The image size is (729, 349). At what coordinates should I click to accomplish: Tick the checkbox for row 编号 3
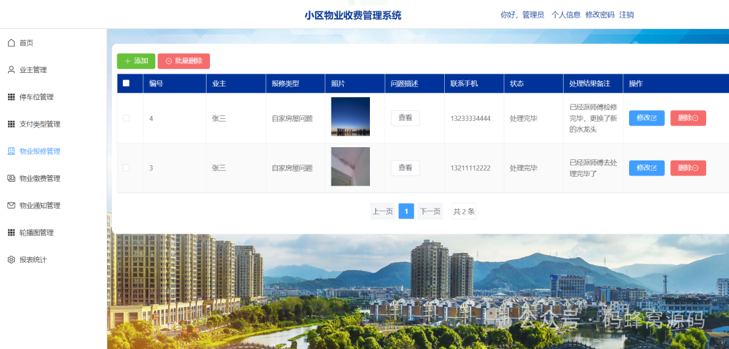click(126, 168)
